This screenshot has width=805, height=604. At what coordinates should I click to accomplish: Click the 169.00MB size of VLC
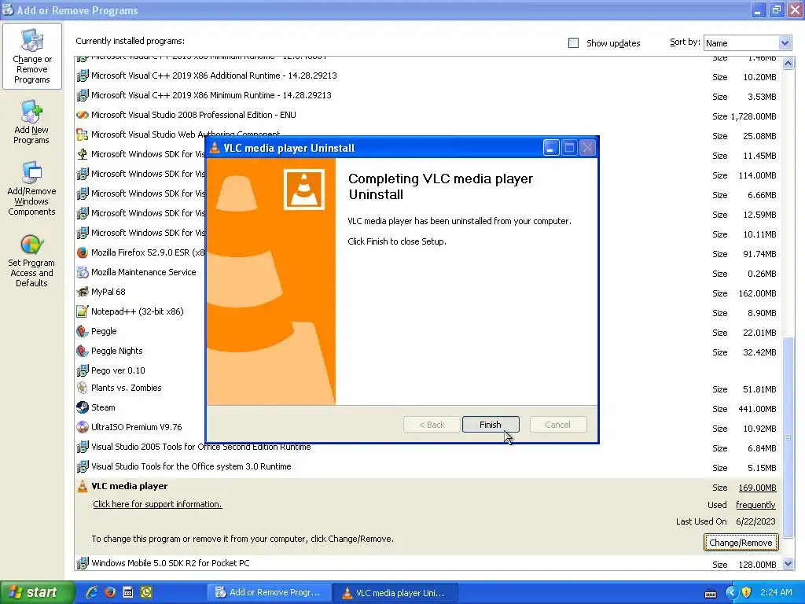click(757, 488)
